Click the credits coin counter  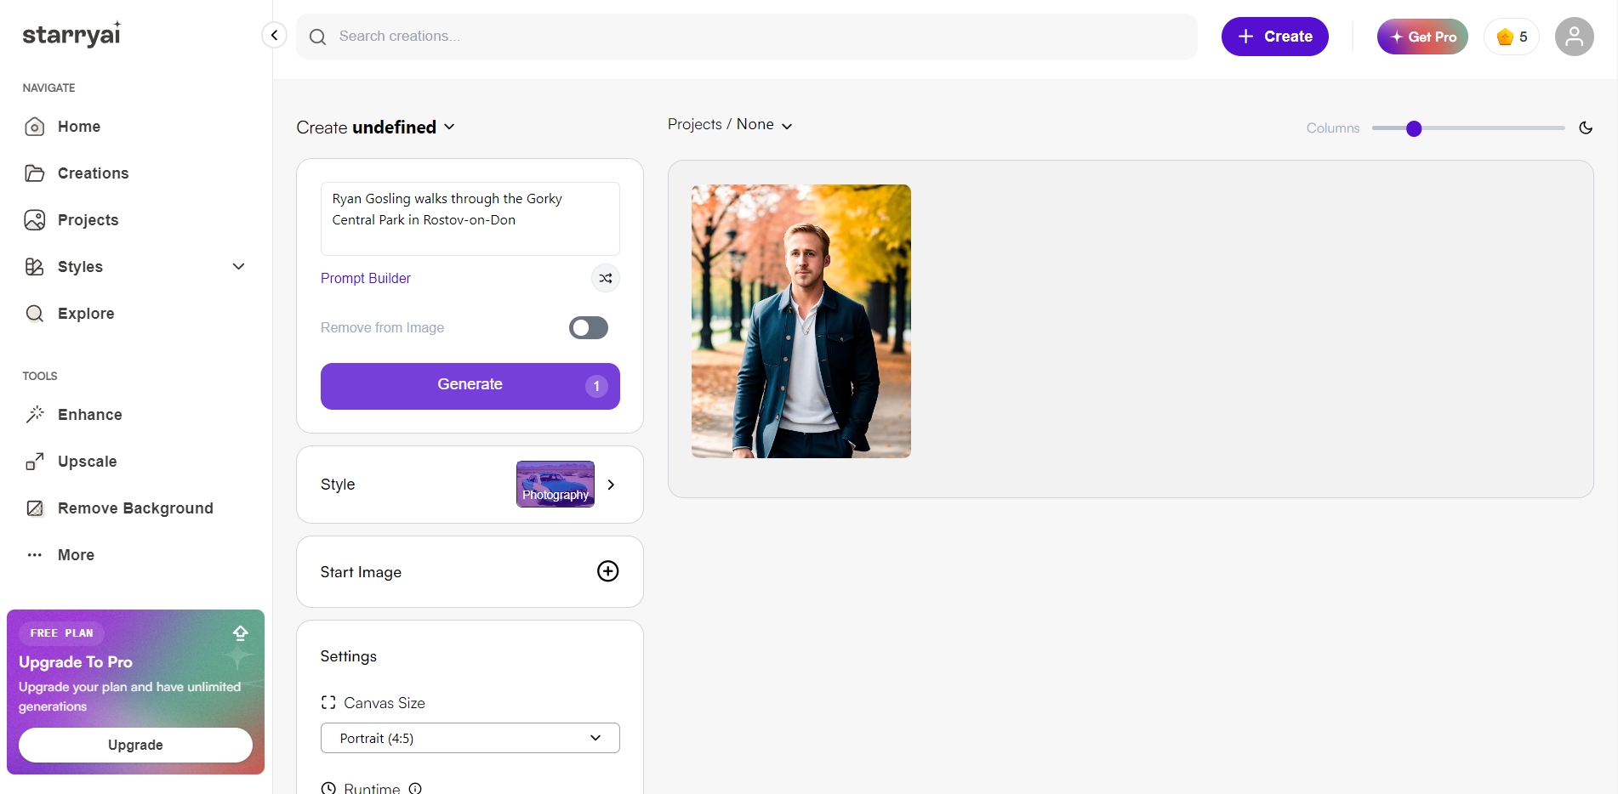1512,37
